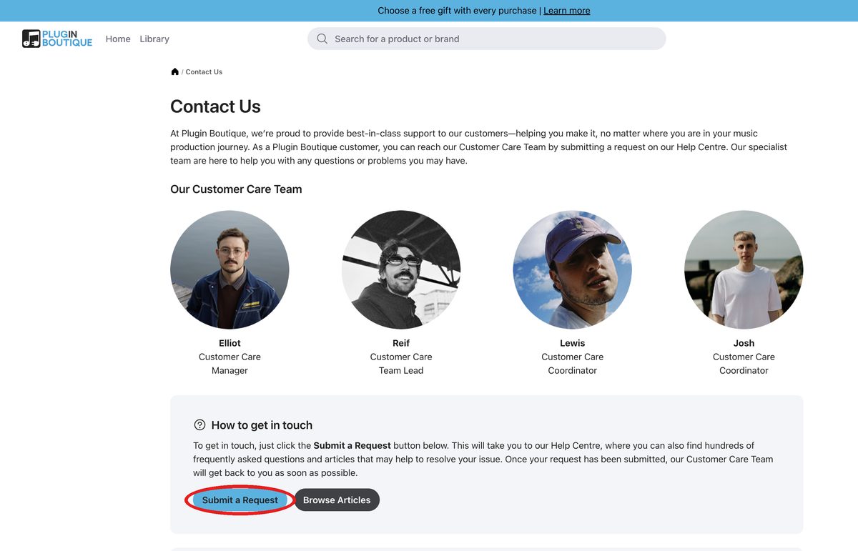Click the name Josh

point(744,343)
